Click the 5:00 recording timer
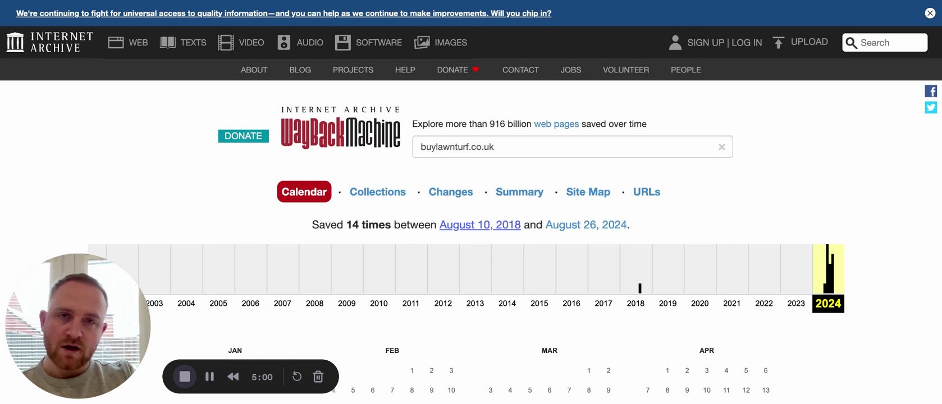942x404 pixels. [262, 377]
